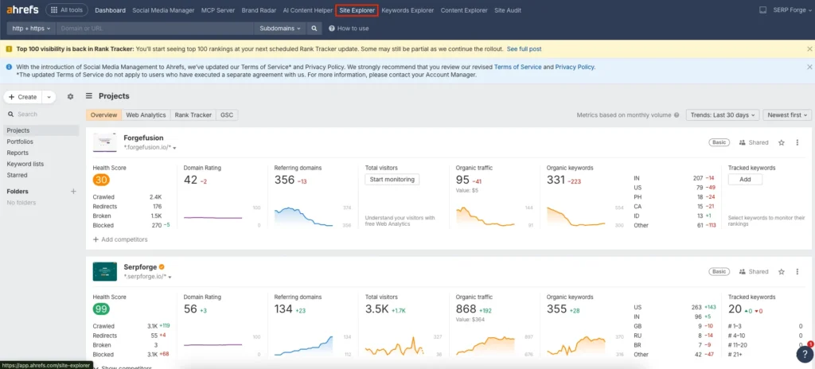Dismiss the blue Terms of Service banner
The height and width of the screenshot is (369, 815).
tap(809, 67)
